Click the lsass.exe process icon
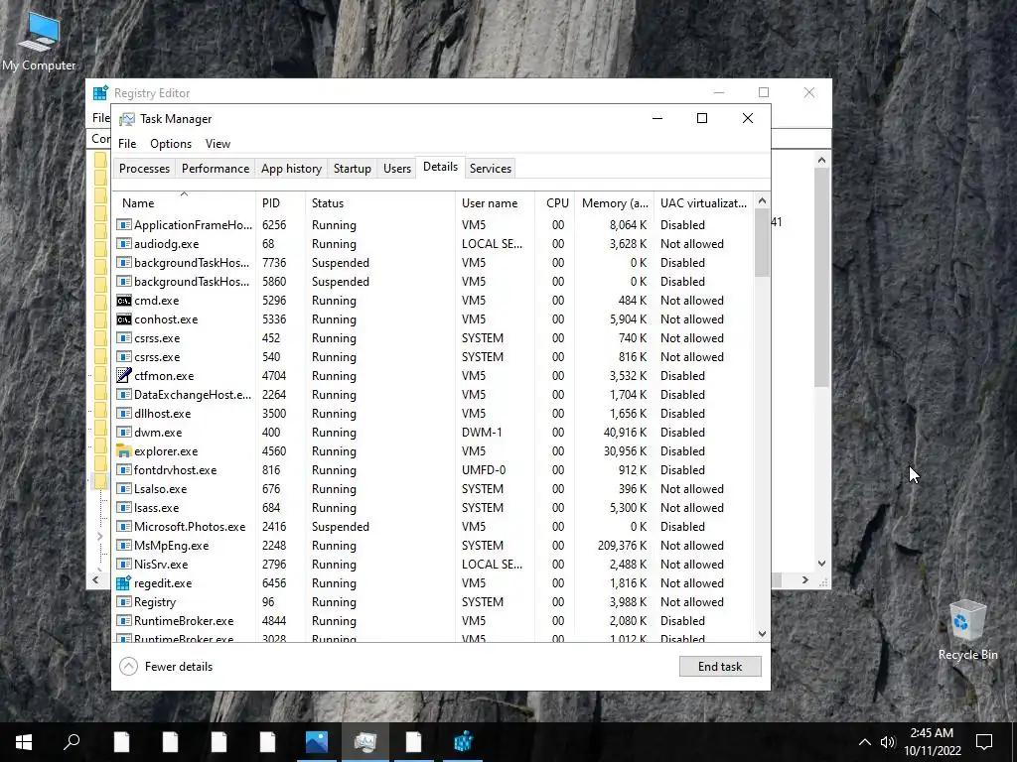1017x762 pixels. pyautogui.click(x=124, y=508)
